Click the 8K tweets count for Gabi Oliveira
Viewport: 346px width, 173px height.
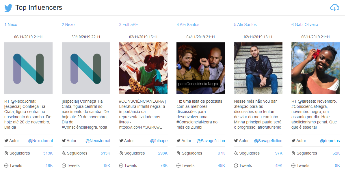coord(337,166)
